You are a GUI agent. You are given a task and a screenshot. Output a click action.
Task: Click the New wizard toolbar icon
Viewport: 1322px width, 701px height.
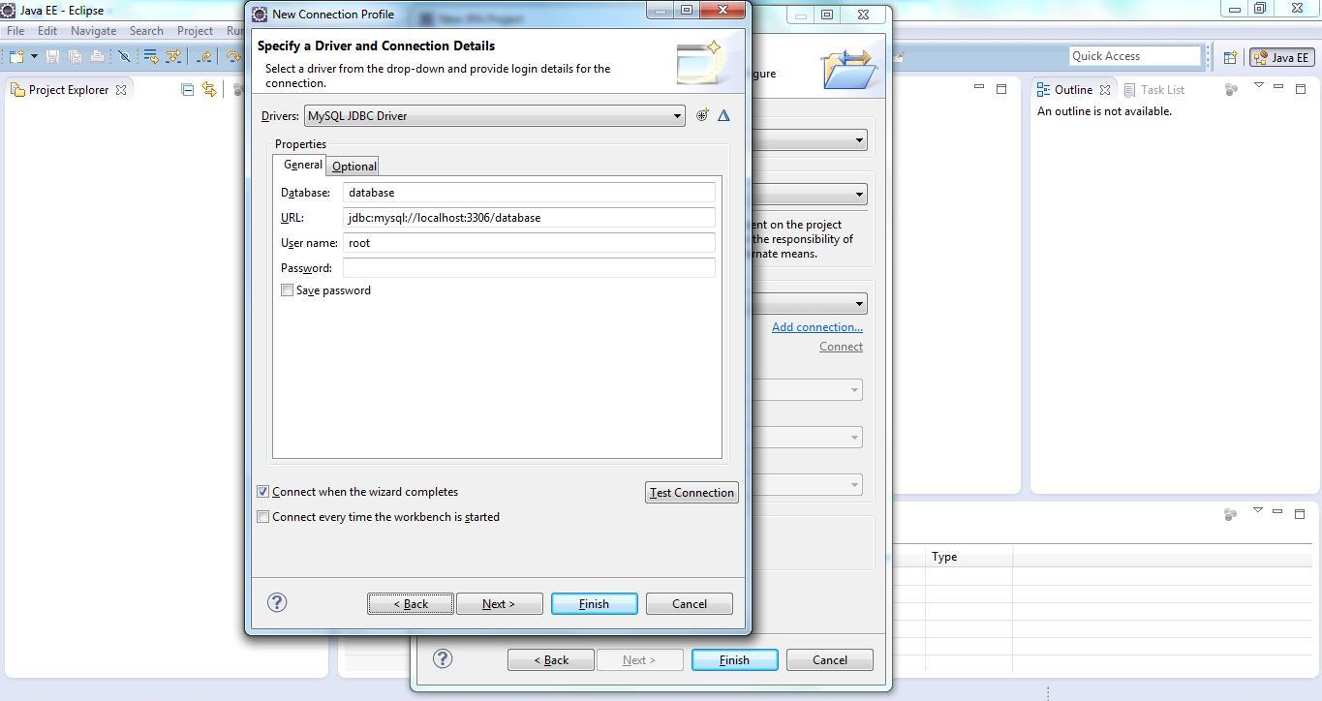(x=16, y=57)
